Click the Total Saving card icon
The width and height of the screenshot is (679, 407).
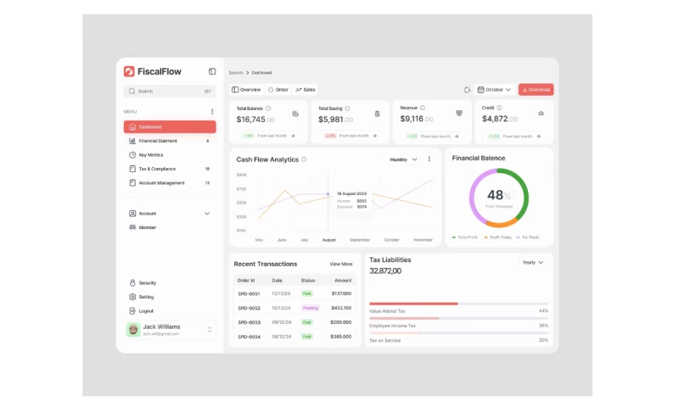[377, 114]
